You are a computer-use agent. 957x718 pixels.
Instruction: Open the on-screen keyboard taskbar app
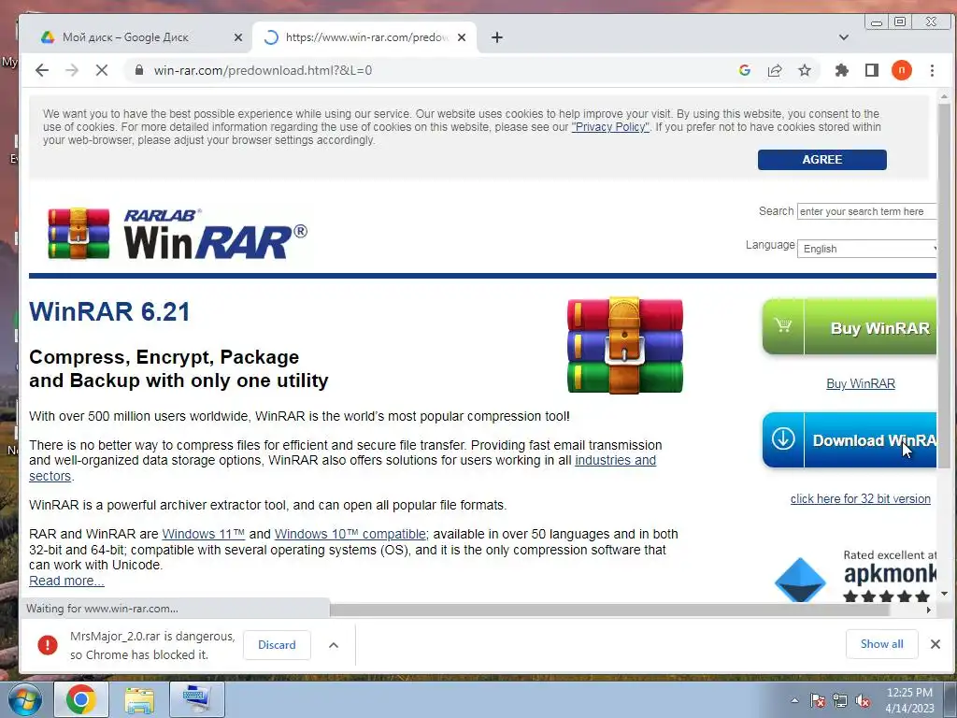coord(196,699)
